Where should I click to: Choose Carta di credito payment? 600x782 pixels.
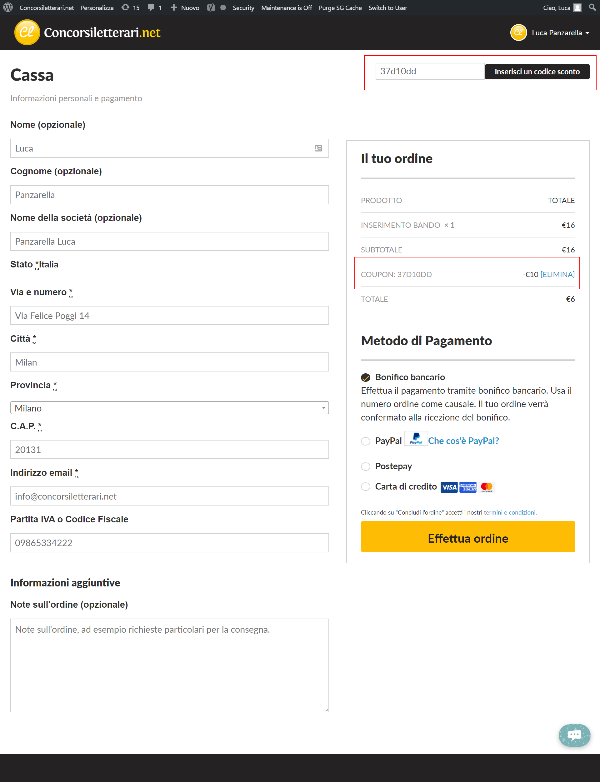[365, 487]
